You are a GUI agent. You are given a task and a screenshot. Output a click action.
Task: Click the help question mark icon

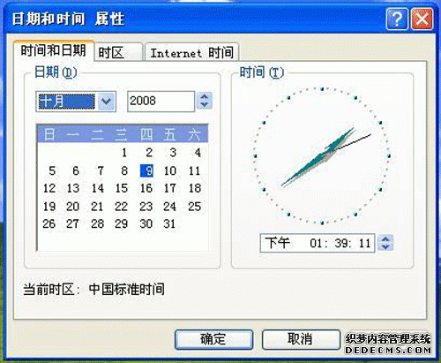click(x=397, y=19)
